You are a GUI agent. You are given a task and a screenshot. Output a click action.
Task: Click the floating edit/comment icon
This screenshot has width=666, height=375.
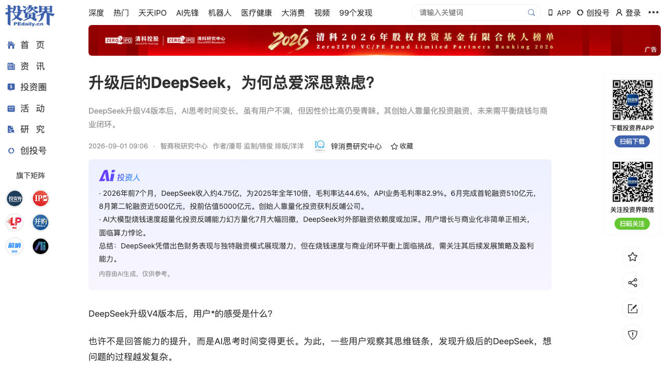(x=632, y=309)
